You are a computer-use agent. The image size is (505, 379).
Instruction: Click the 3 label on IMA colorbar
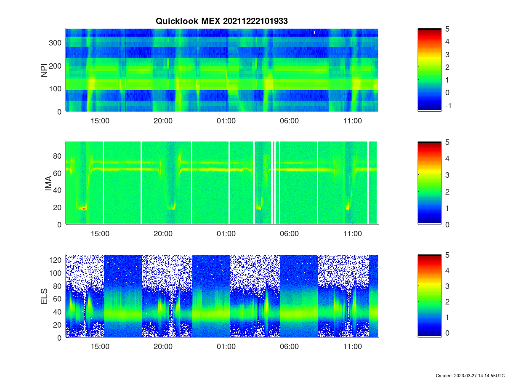coord(447,175)
